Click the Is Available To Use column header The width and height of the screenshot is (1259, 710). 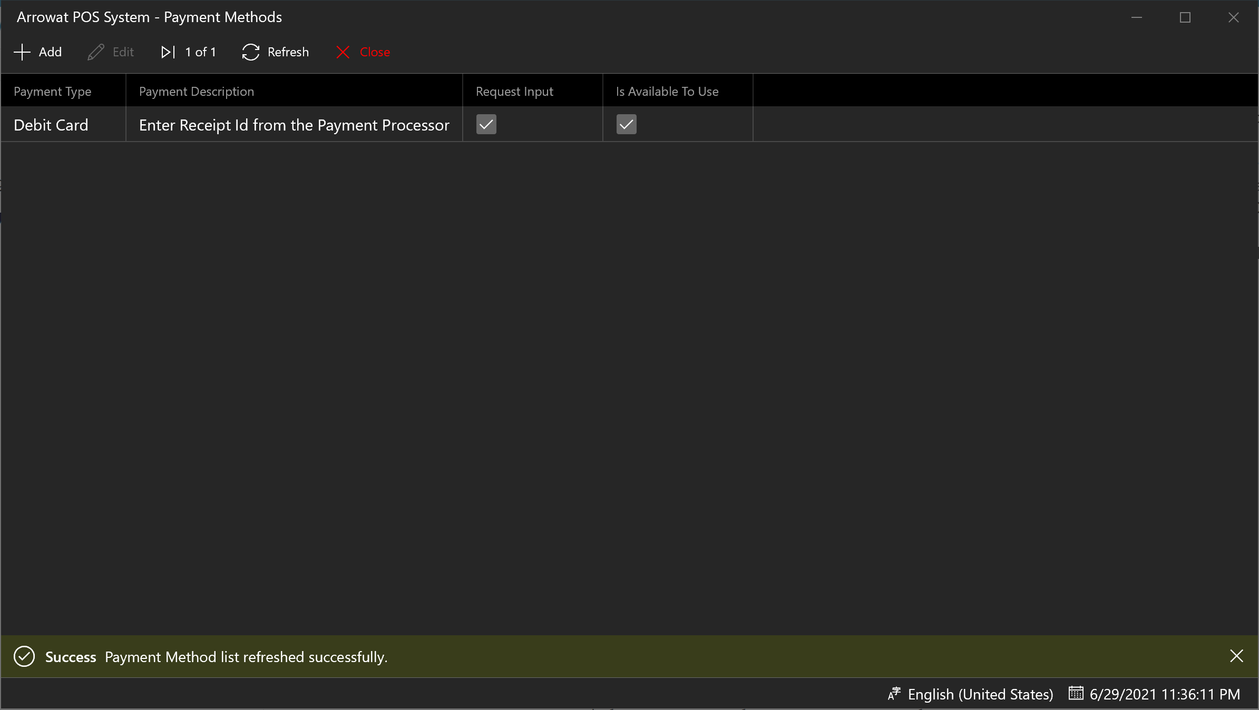click(666, 91)
